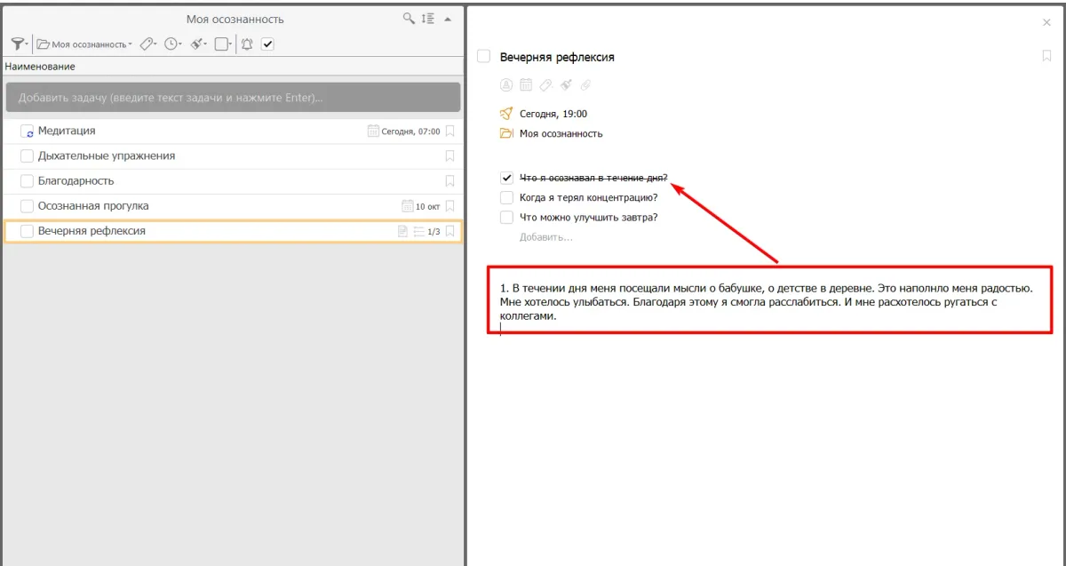Click the assignee person icon in task details
The width and height of the screenshot is (1066, 566).
point(506,85)
